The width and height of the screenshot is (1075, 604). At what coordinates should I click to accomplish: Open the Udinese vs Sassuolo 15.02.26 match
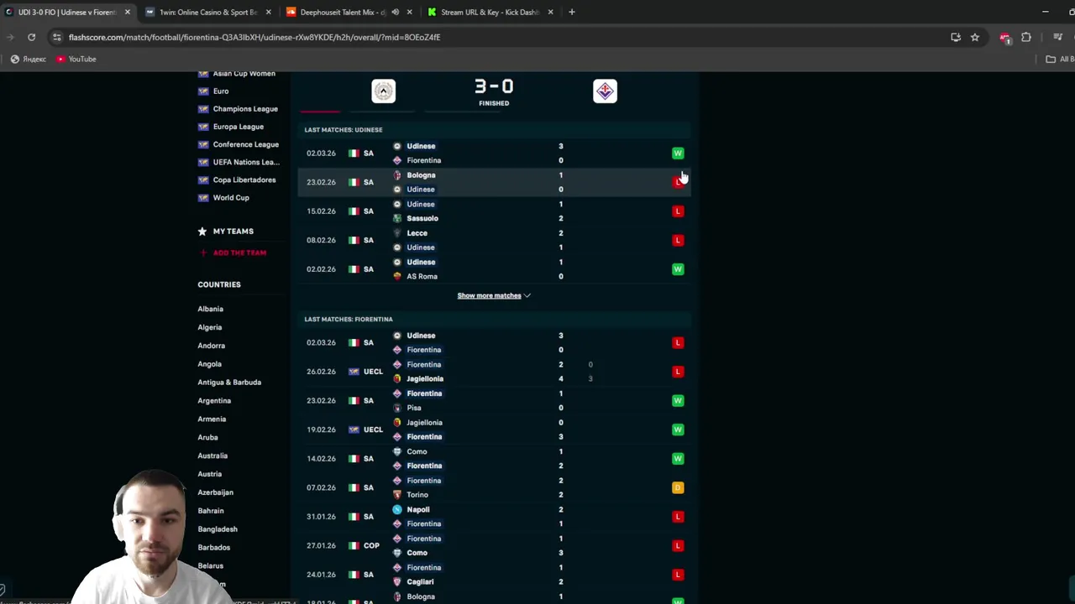click(494, 211)
